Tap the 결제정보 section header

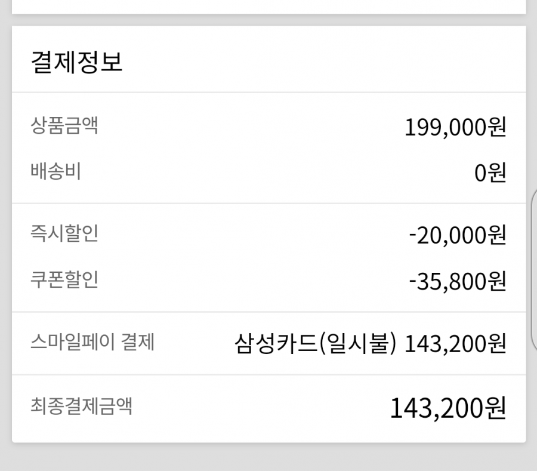click(x=77, y=62)
